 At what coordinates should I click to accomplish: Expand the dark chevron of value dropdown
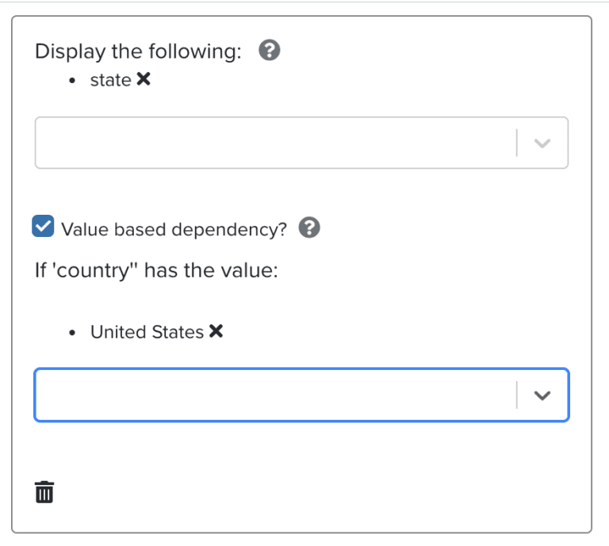(542, 395)
